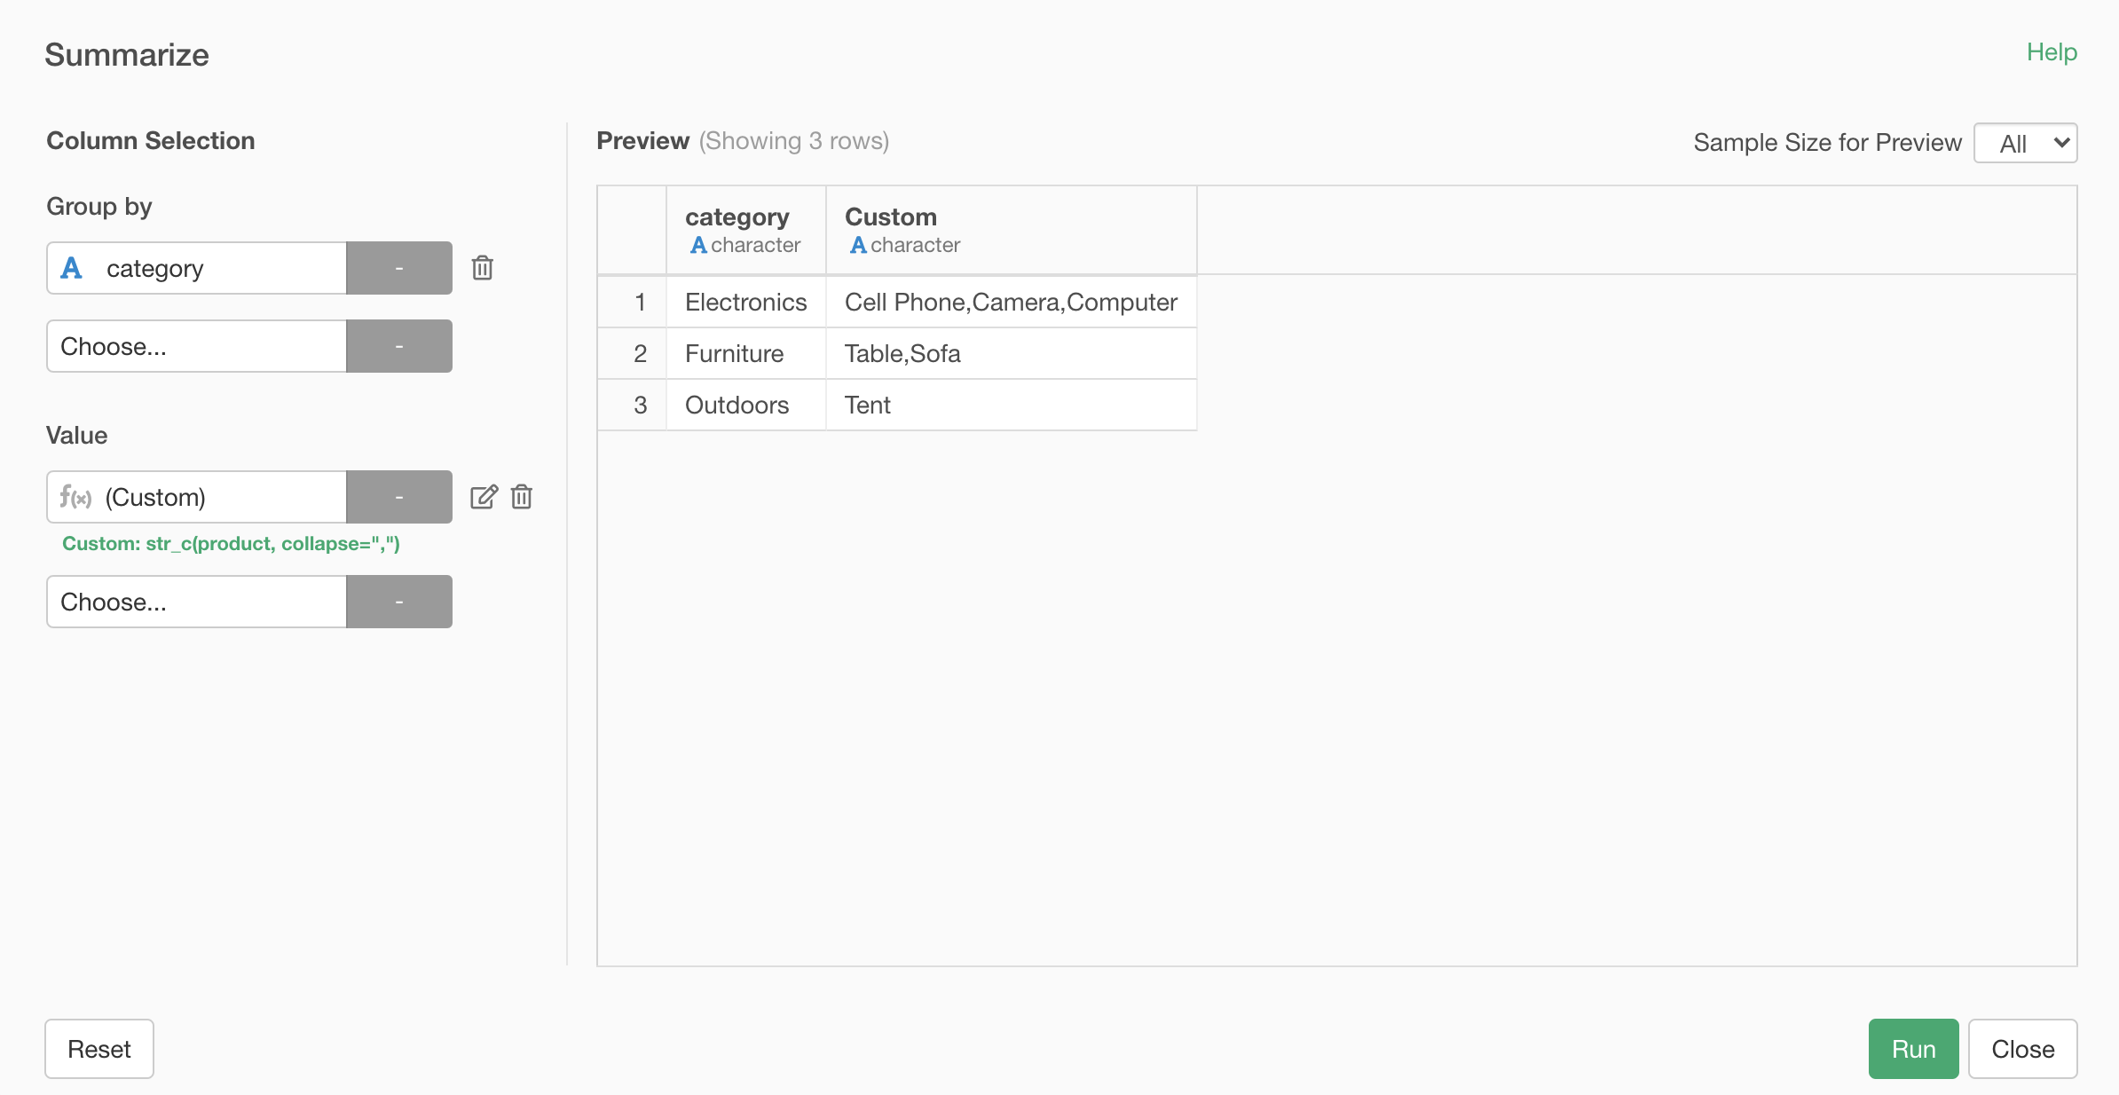Screen dimensions: 2119x1095
Task: Choose a second group-by column
Action: (x=197, y=346)
